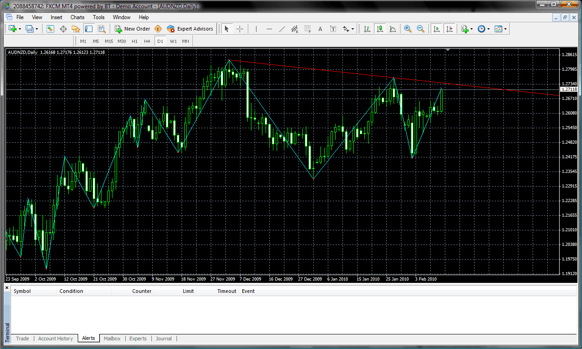
Task: Click the Expert Advisors button
Action: (190, 29)
